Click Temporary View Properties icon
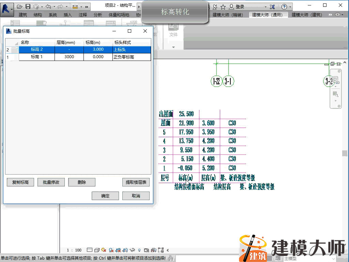Image resolution: width=349 pixels, height=262 pixels. [x=147, y=250]
